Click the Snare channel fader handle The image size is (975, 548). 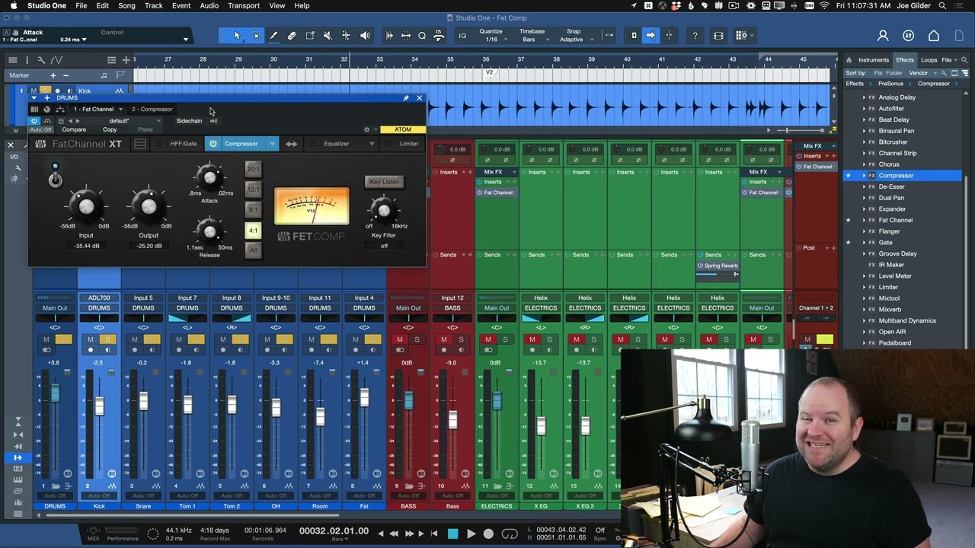pyautogui.click(x=143, y=400)
